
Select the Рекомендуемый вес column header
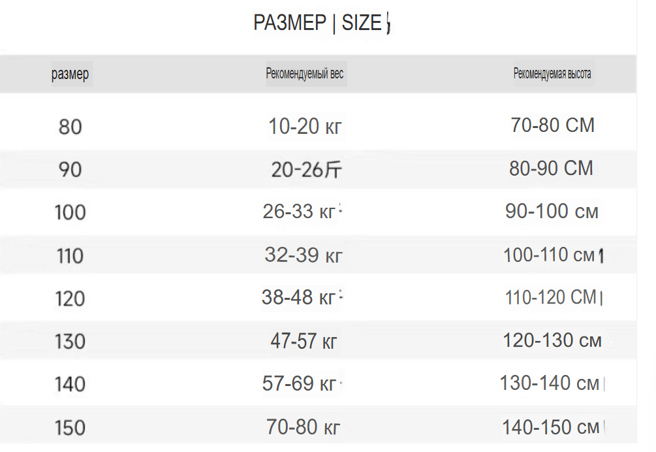[x=305, y=74]
